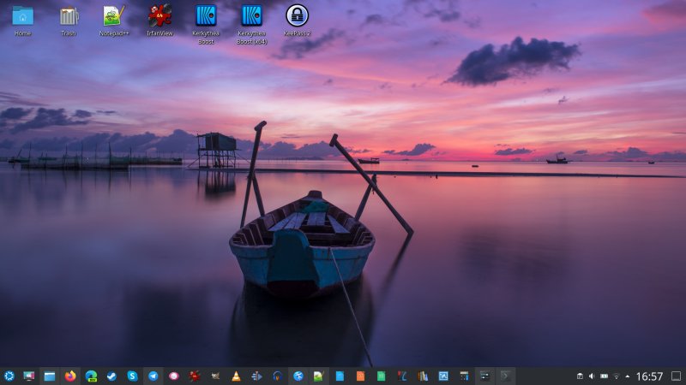Launch VLC media player from the taskbar

coord(236,376)
